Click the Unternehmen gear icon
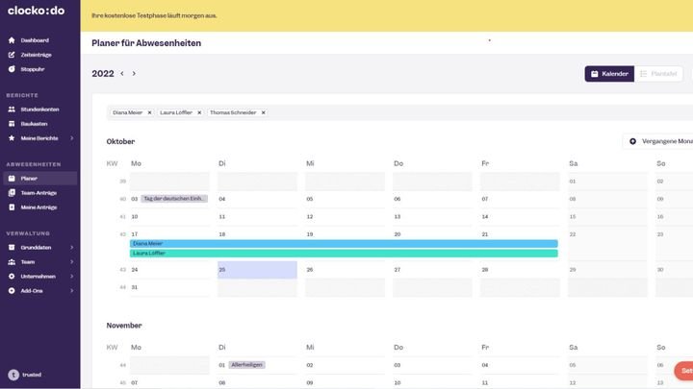The height and width of the screenshot is (389, 693). tap(12, 277)
